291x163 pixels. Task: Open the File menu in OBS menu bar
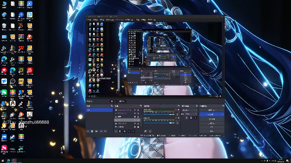89,20
